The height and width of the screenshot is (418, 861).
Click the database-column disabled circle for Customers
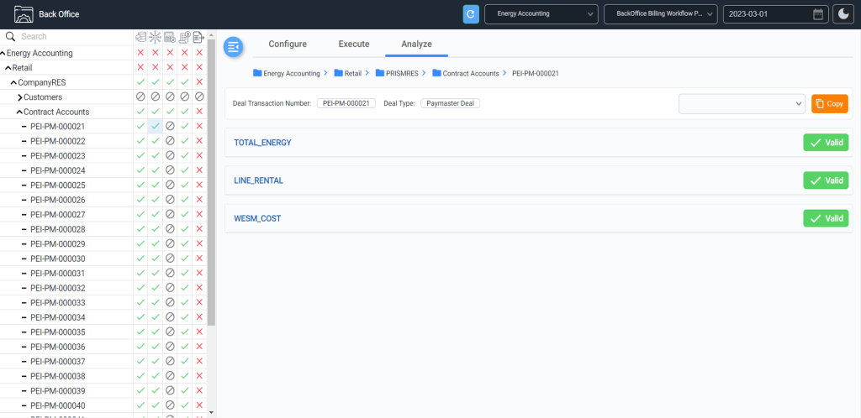140,97
